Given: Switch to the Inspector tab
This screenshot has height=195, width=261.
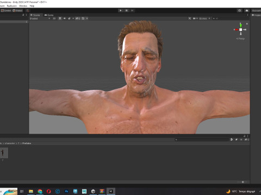Looking at the screenshot, I should click(256, 15).
